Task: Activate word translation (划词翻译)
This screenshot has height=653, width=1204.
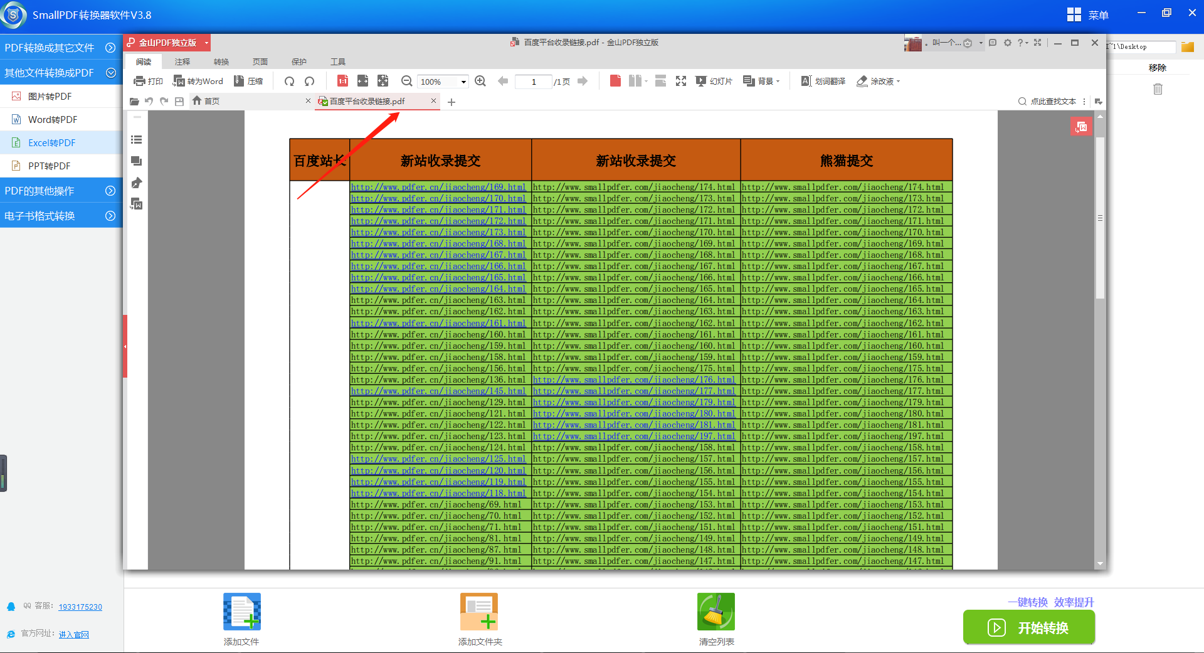Action: click(x=823, y=81)
